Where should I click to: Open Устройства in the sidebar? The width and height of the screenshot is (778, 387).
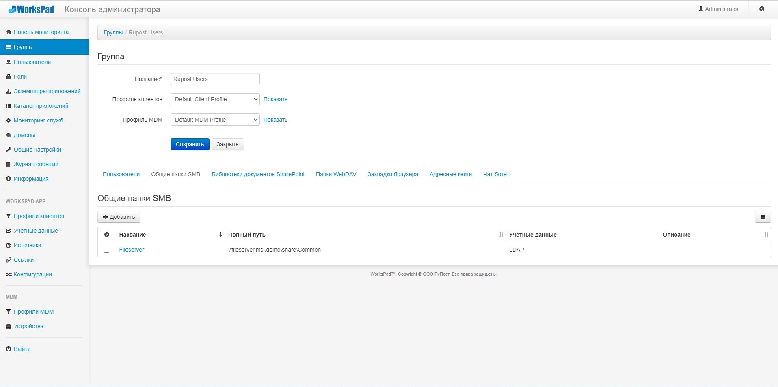pyautogui.click(x=28, y=326)
